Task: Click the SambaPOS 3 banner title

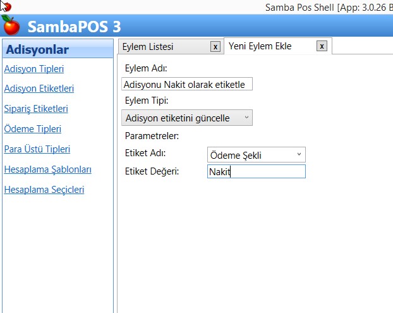Action: point(74,27)
